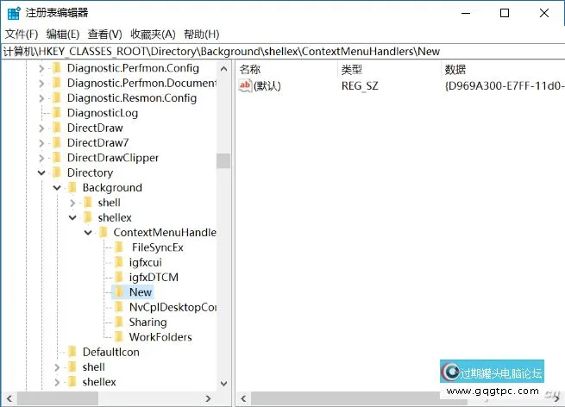Click the tree pane horizontal scrollbar thumb
The height and width of the screenshot is (407, 565).
(x=58, y=398)
